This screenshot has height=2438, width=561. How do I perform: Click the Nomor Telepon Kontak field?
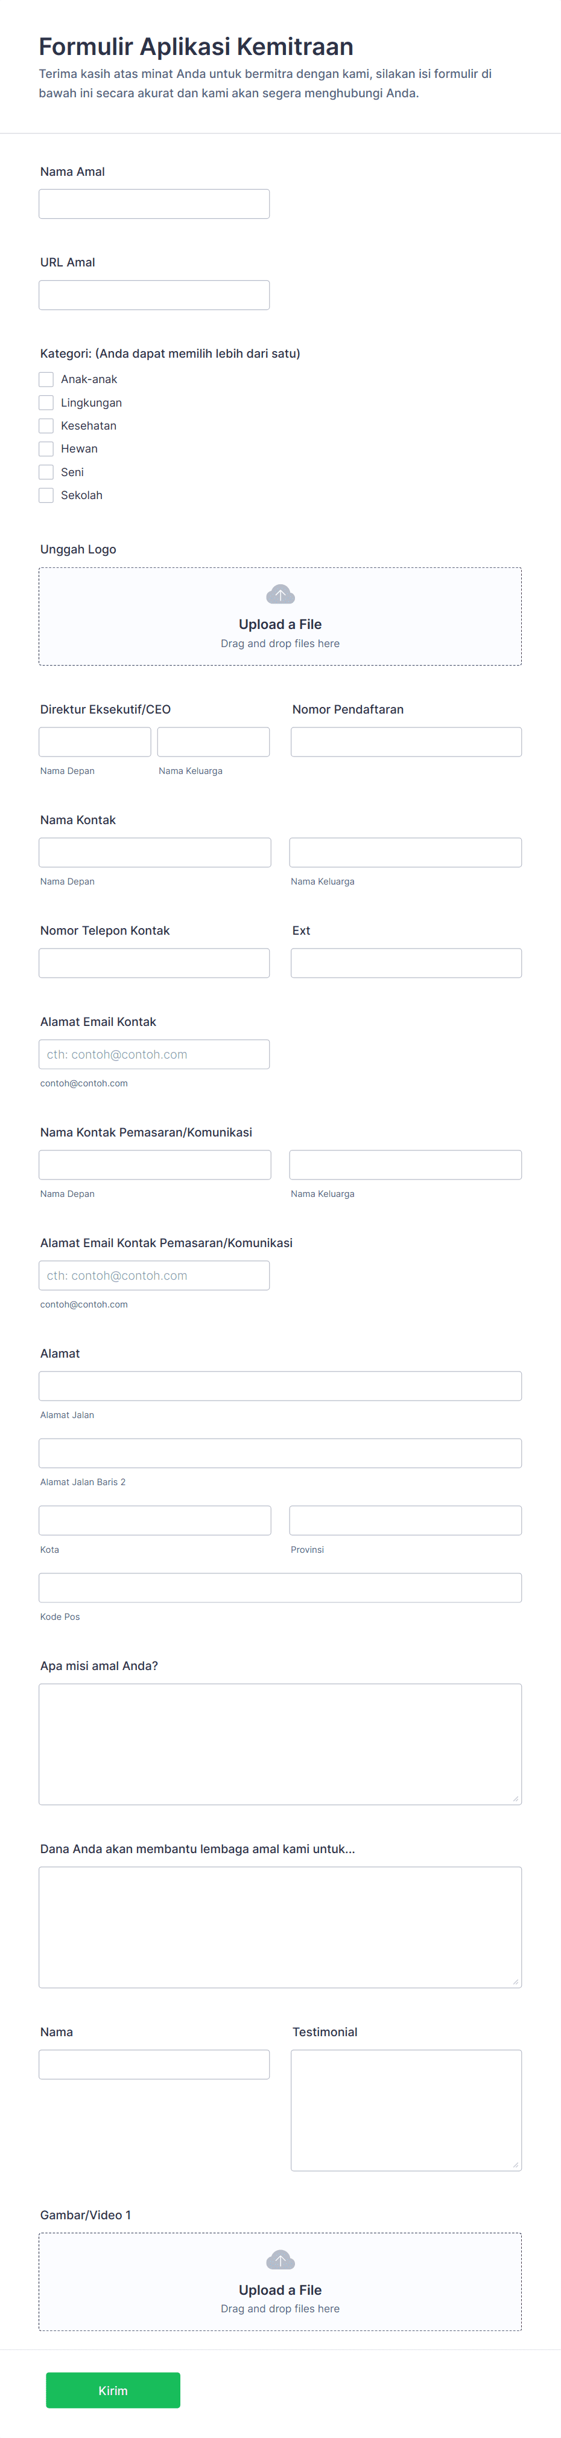pyautogui.click(x=154, y=963)
